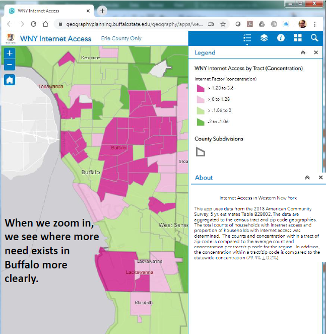Collapse the Legend panel

(302, 52)
